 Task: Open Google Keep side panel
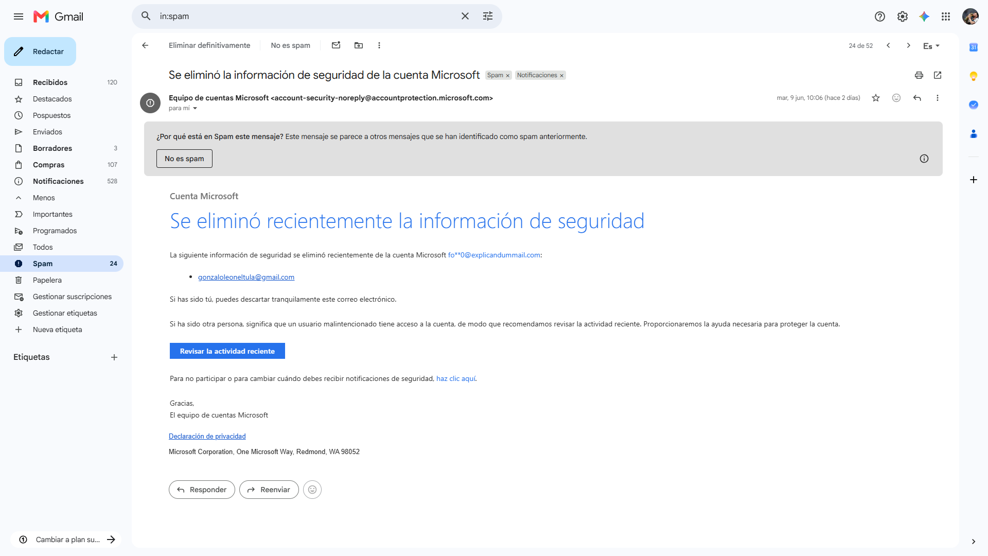click(x=974, y=76)
